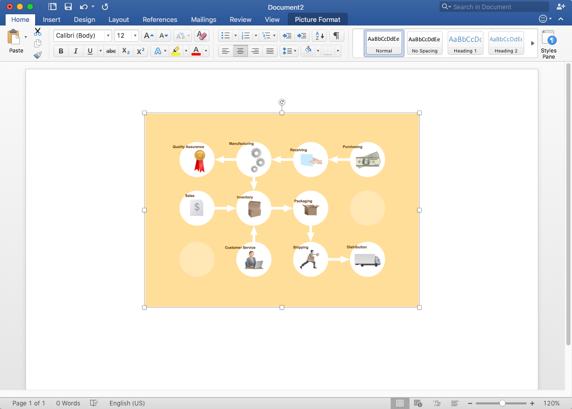The image size is (572, 409).
Task: Switch to the Insert tab
Action: (x=51, y=19)
